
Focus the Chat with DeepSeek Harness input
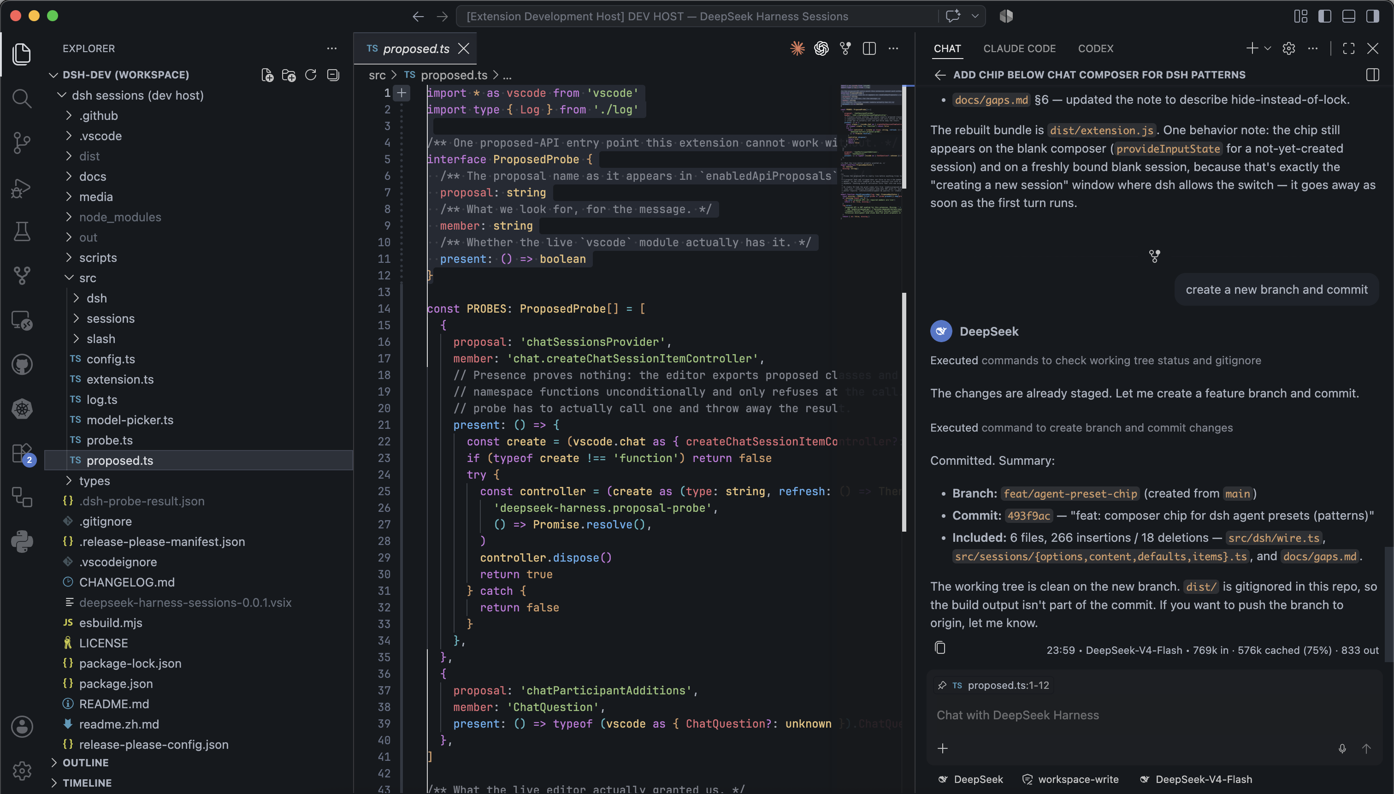(x=1154, y=715)
